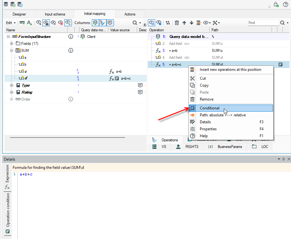Open the help question mark icon at top right
Screen dimensions: 291x239
(x=285, y=4)
